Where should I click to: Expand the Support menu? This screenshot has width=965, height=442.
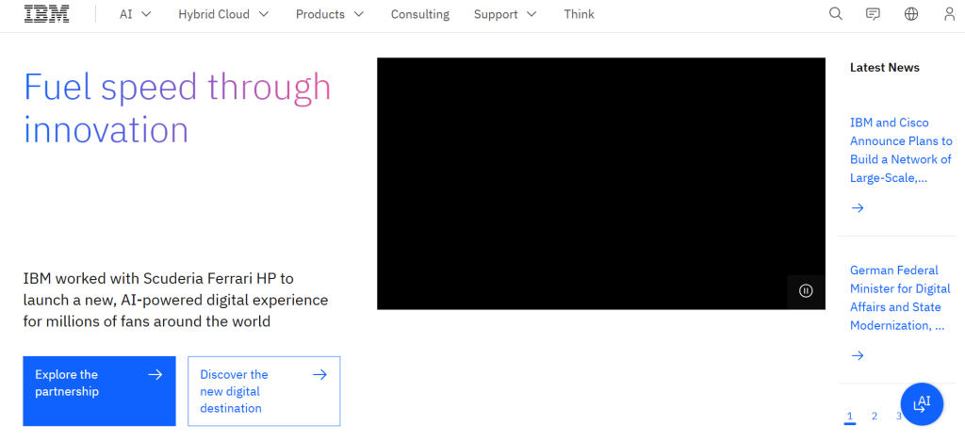505,14
